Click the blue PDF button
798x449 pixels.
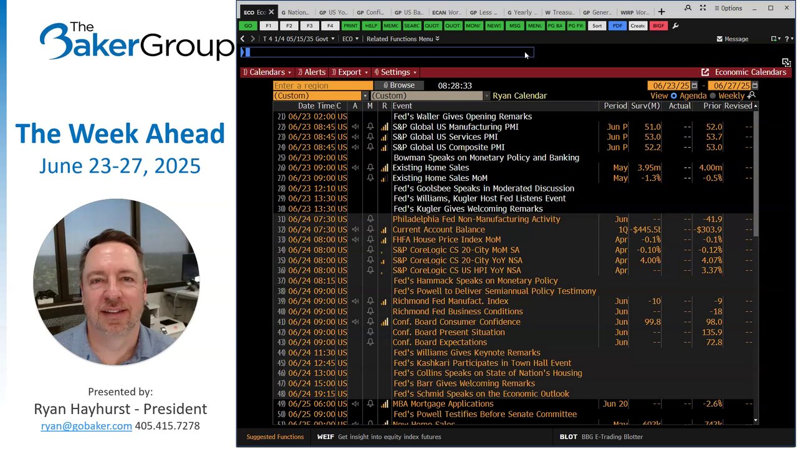click(617, 26)
